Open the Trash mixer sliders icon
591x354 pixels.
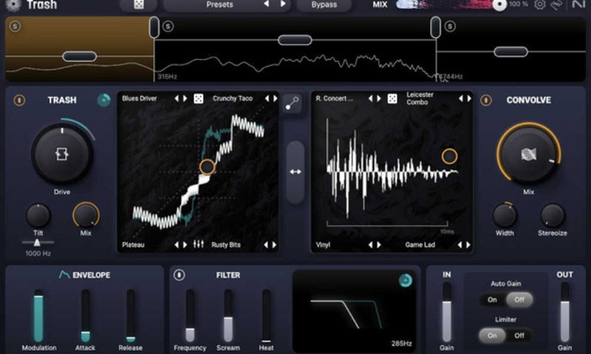(199, 244)
